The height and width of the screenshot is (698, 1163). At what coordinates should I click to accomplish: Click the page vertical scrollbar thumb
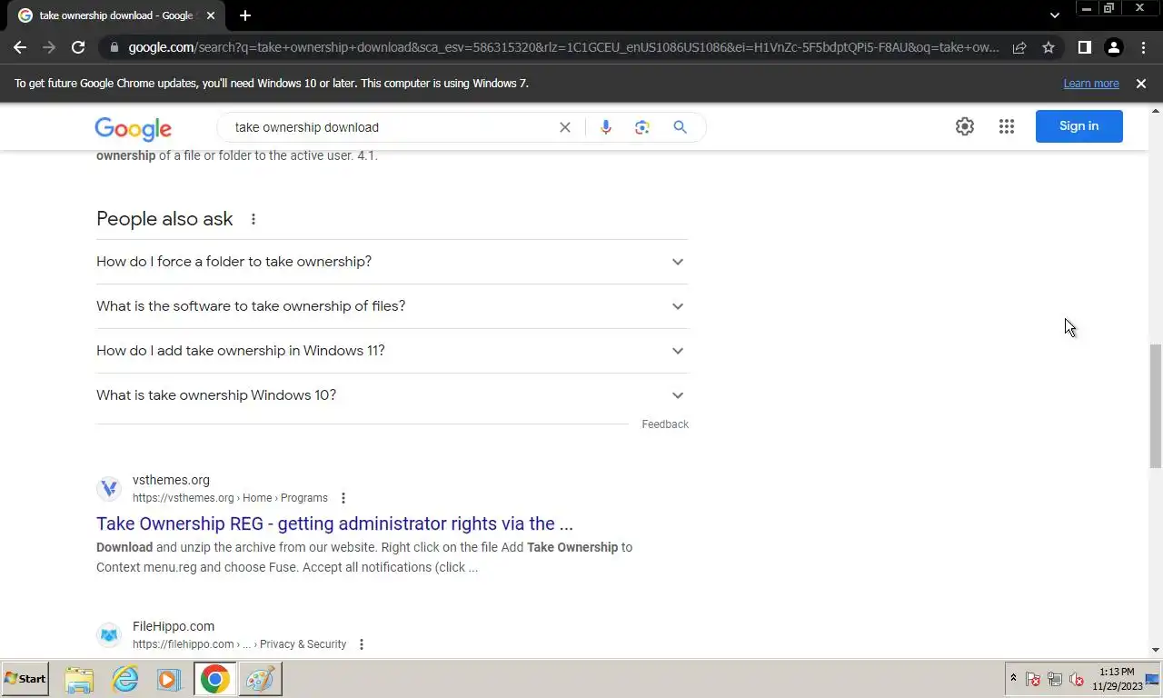click(1156, 405)
